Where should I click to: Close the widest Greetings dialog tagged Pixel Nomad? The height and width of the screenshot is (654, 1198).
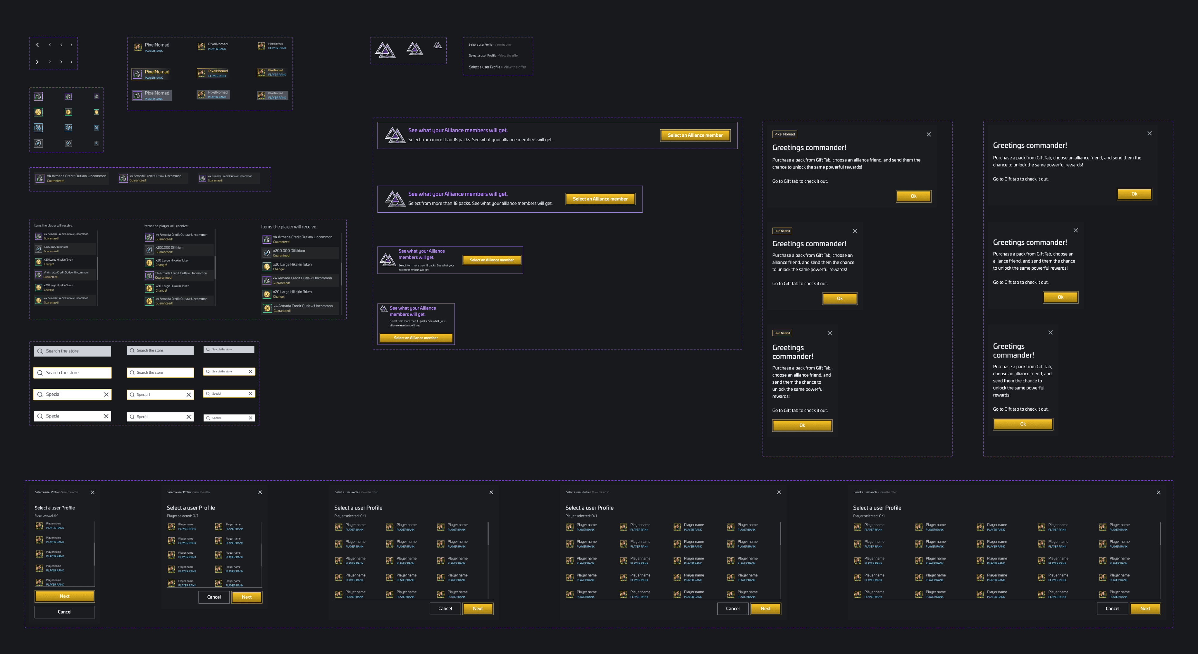(928, 135)
